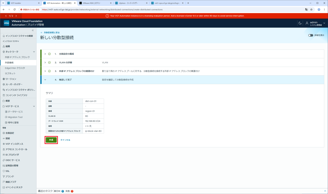Click the browser reload button
328x194 pixels.
[14, 9]
